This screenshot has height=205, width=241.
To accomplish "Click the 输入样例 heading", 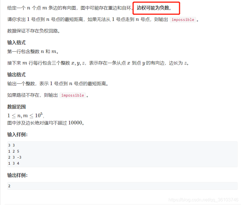I will click(x=17, y=134).
